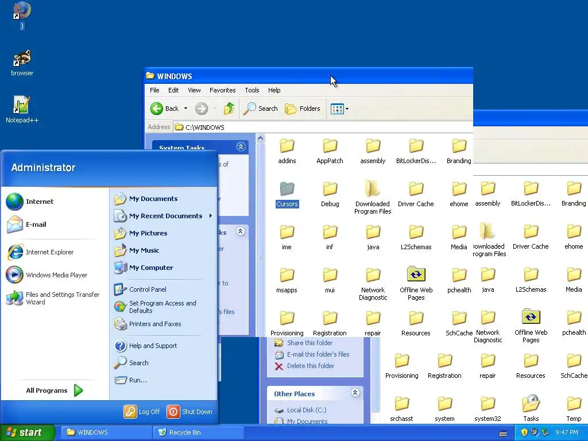Viewport: 588px width, 441px height.
Task: Select the AppPatch folder
Action: pyautogui.click(x=330, y=152)
